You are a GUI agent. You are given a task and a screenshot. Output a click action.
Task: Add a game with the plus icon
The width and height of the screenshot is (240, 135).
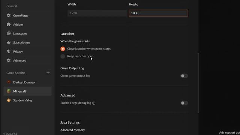click(48, 73)
